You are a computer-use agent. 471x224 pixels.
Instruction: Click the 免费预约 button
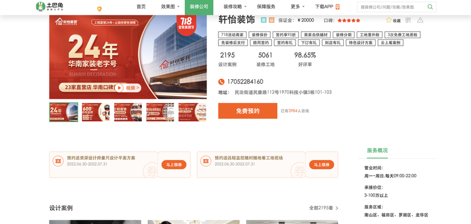247,111
